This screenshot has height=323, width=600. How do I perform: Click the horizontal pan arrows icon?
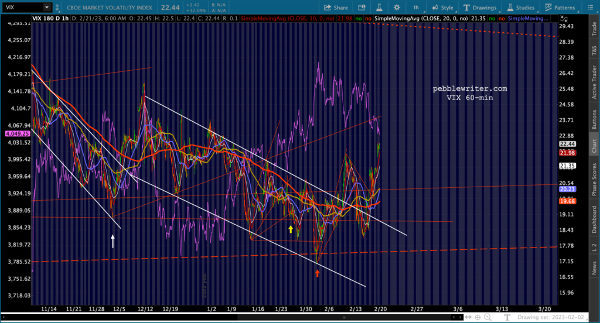[x=468, y=317]
